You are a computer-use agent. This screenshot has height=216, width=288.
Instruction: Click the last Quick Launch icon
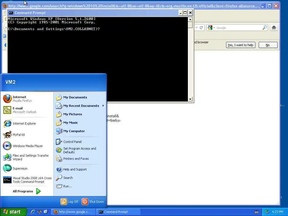pos(46,212)
